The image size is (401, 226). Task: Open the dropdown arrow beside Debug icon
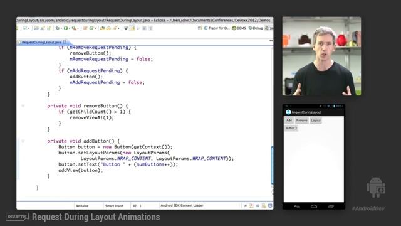[61, 28]
